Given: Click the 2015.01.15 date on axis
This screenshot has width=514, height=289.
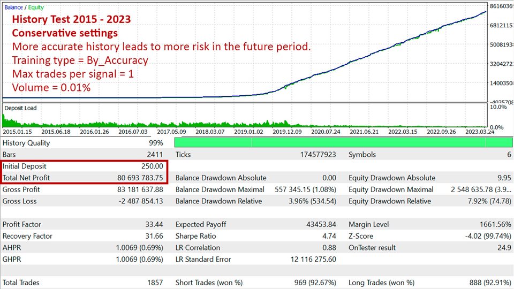Looking at the screenshot, I should point(17,132).
